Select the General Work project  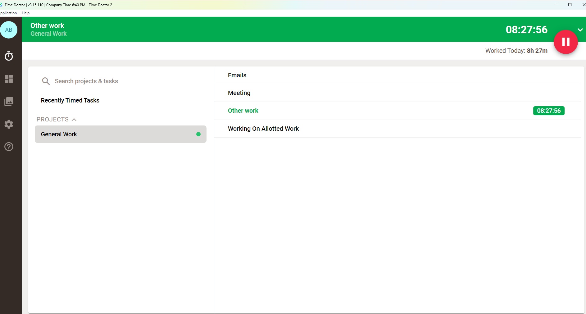tap(120, 134)
